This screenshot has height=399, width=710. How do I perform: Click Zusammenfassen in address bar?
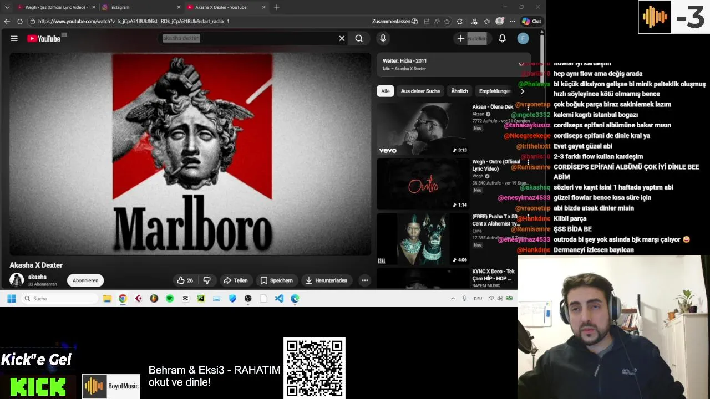pos(394,21)
